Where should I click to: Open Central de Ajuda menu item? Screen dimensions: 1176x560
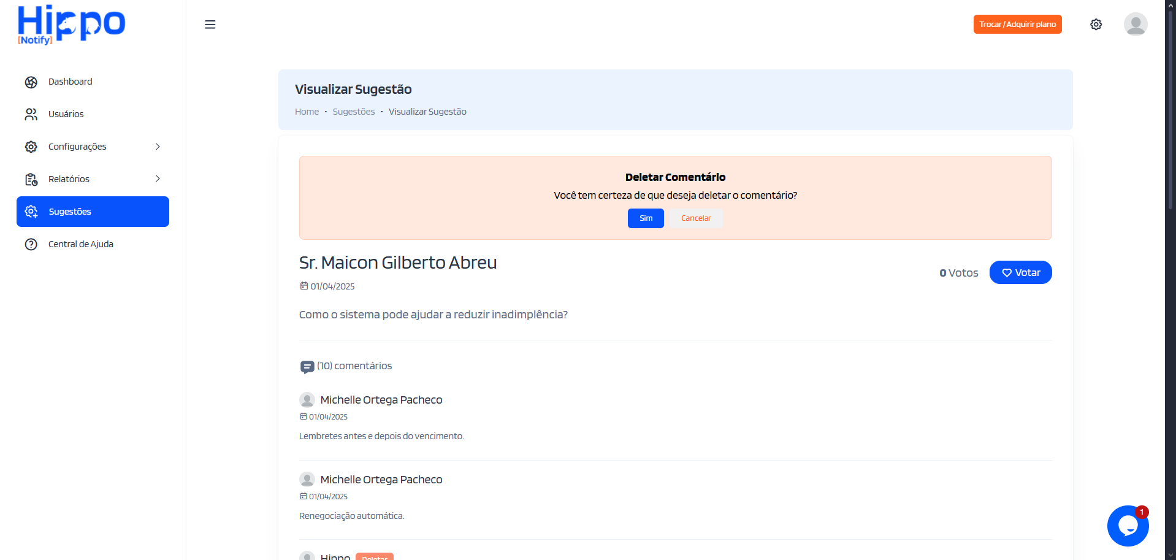[x=81, y=244]
